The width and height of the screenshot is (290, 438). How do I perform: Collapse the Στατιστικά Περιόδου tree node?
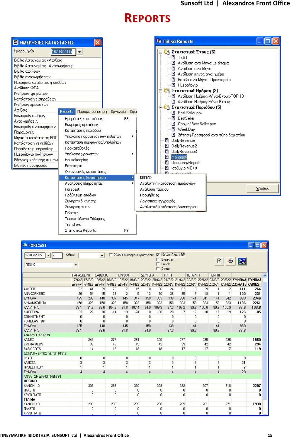click(x=161, y=107)
